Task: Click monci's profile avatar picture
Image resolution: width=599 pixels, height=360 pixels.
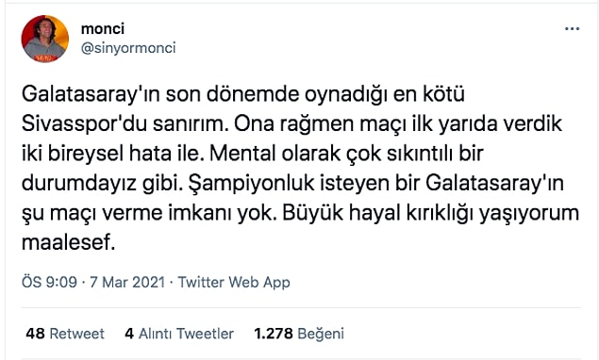Action: [45, 39]
